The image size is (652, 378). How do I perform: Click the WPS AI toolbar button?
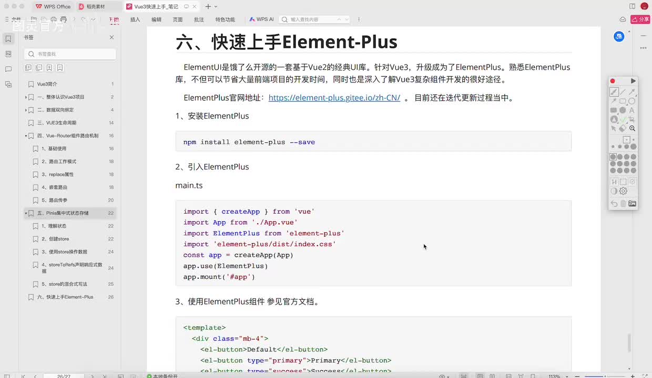click(261, 19)
